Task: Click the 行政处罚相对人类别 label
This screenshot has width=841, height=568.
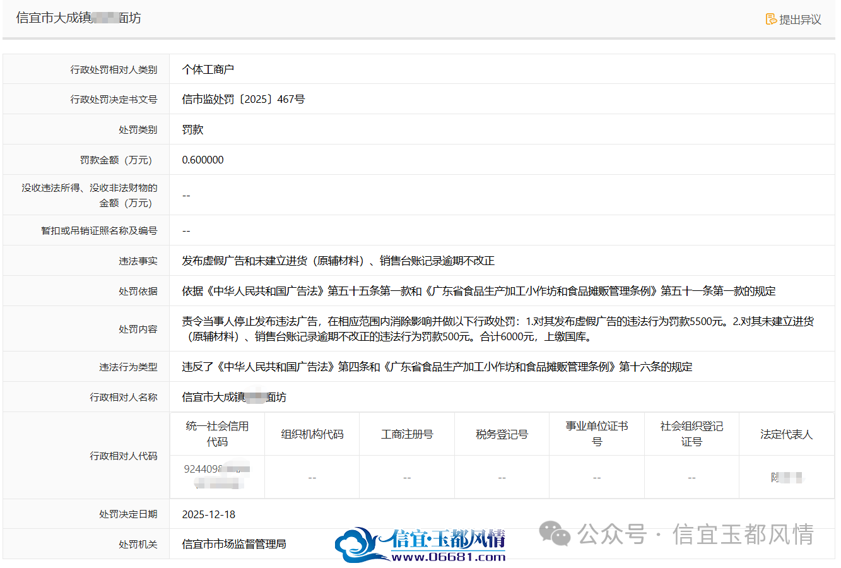Action: pos(114,69)
